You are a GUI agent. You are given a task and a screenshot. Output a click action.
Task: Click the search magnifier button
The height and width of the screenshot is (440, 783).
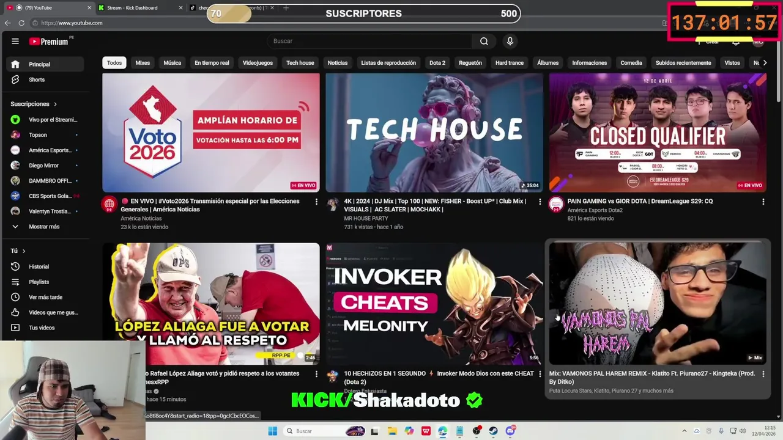click(484, 41)
